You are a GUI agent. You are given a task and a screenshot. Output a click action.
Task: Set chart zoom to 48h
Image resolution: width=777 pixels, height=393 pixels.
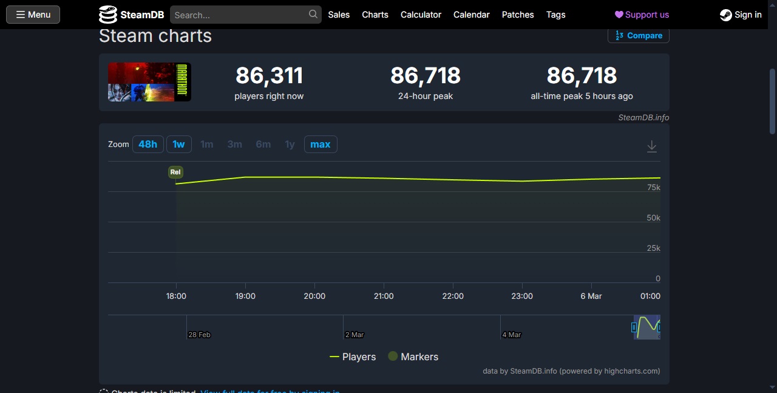pos(148,144)
